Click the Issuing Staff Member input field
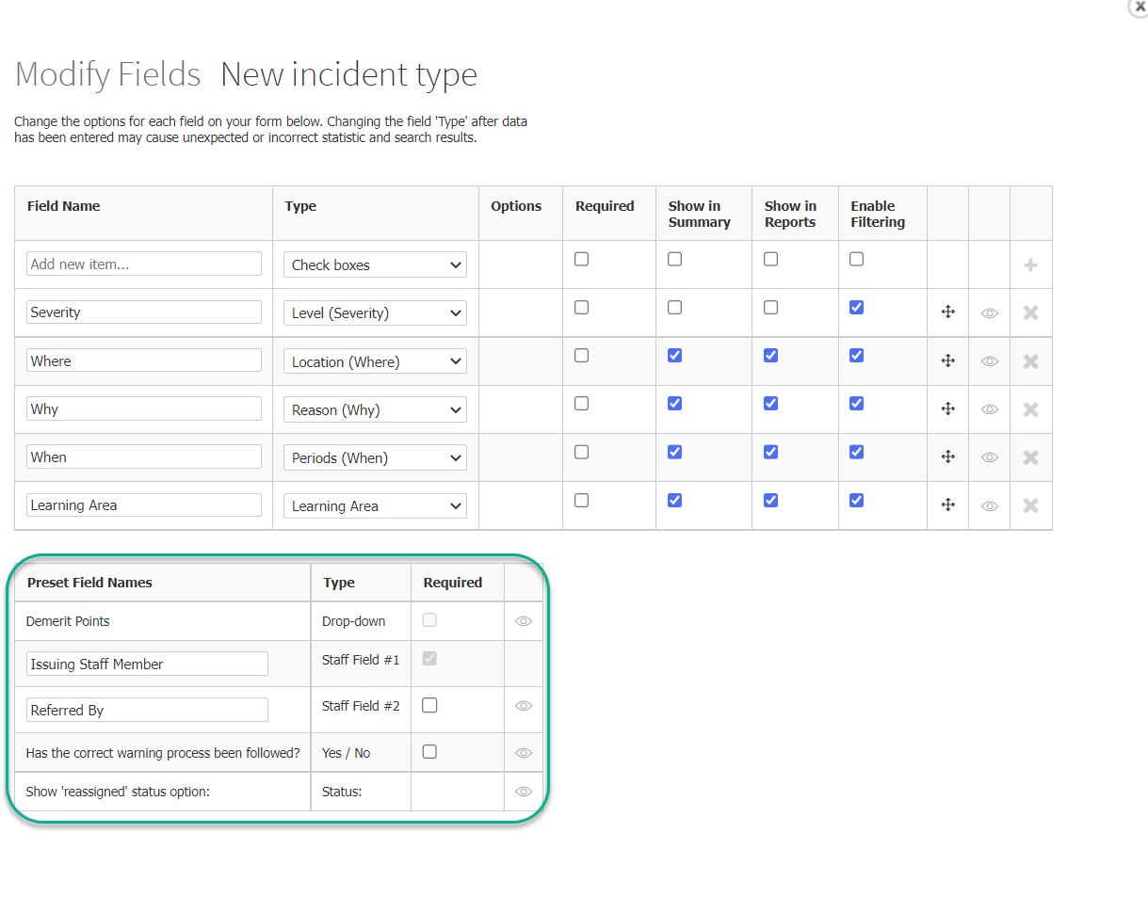 click(x=146, y=663)
